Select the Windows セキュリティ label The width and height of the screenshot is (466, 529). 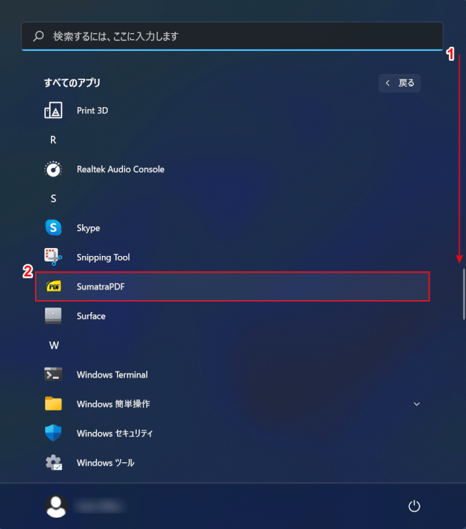[114, 434]
